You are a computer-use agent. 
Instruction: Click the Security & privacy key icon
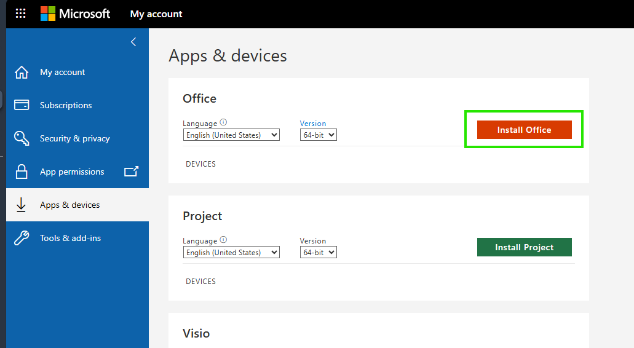(x=22, y=138)
